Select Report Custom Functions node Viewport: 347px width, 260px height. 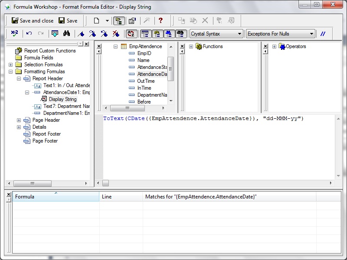point(50,51)
